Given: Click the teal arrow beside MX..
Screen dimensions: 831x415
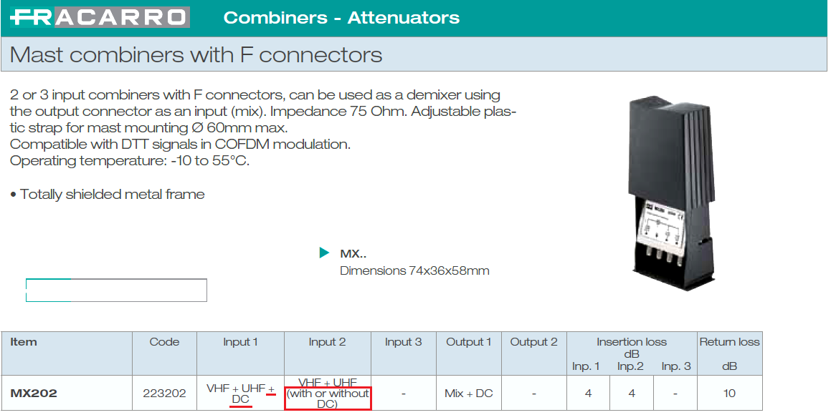Looking at the screenshot, I should pyautogui.click(x=324, y=253).
